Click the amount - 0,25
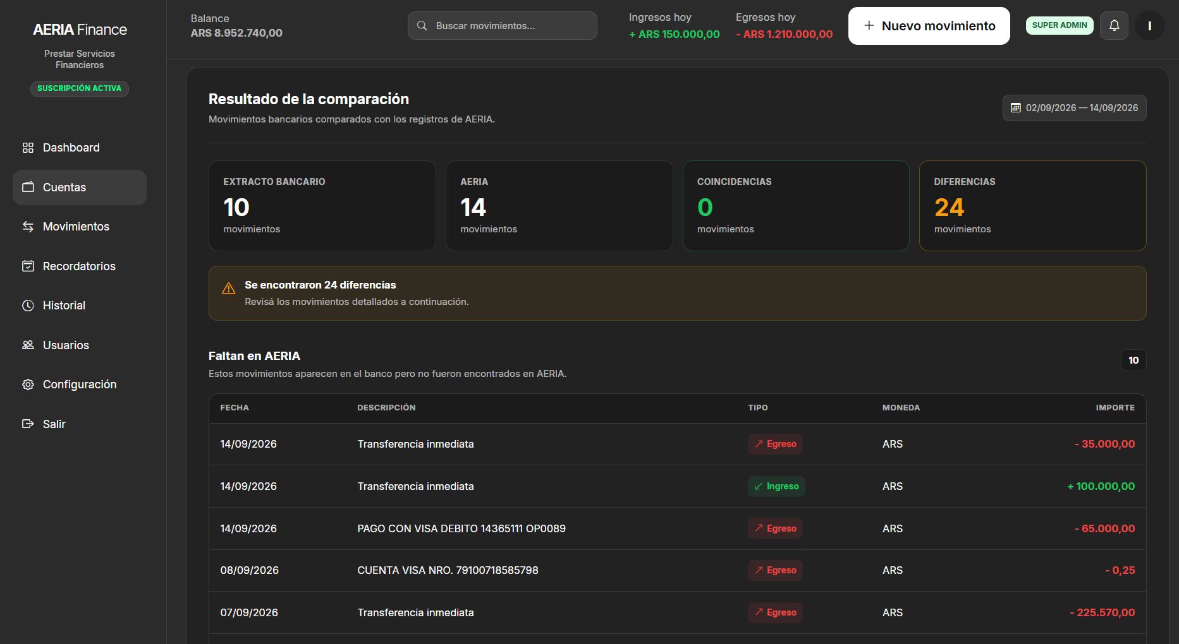The image size is (1179, 644). 1120,570
